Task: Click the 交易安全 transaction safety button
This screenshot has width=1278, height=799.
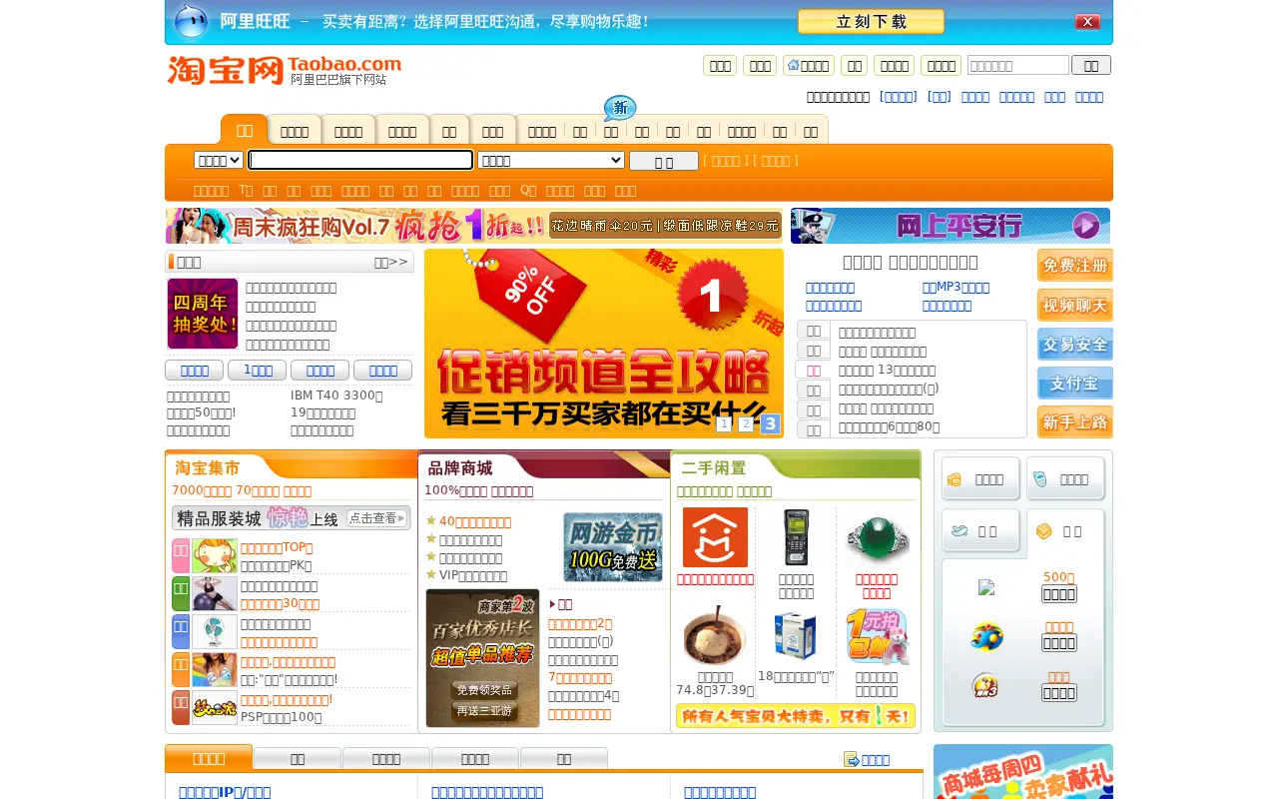Action: (1075, 345)
